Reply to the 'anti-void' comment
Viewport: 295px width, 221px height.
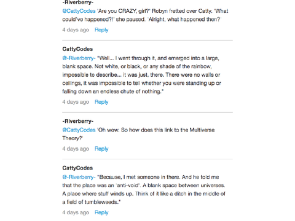point(101,212)
